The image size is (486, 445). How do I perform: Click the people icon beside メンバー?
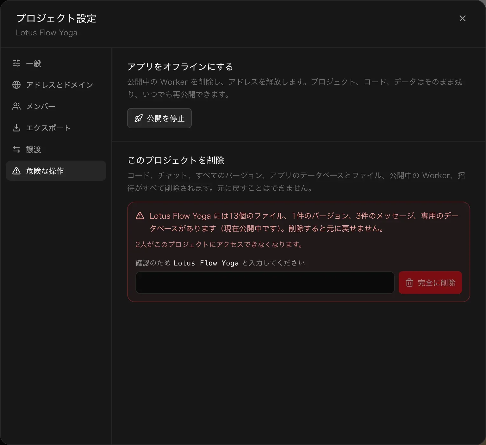[x=16, y=106]
